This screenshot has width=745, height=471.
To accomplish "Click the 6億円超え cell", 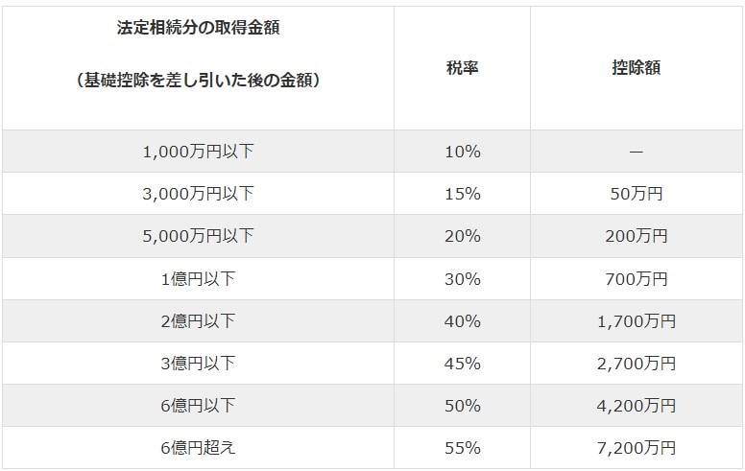I will [198, 448].
